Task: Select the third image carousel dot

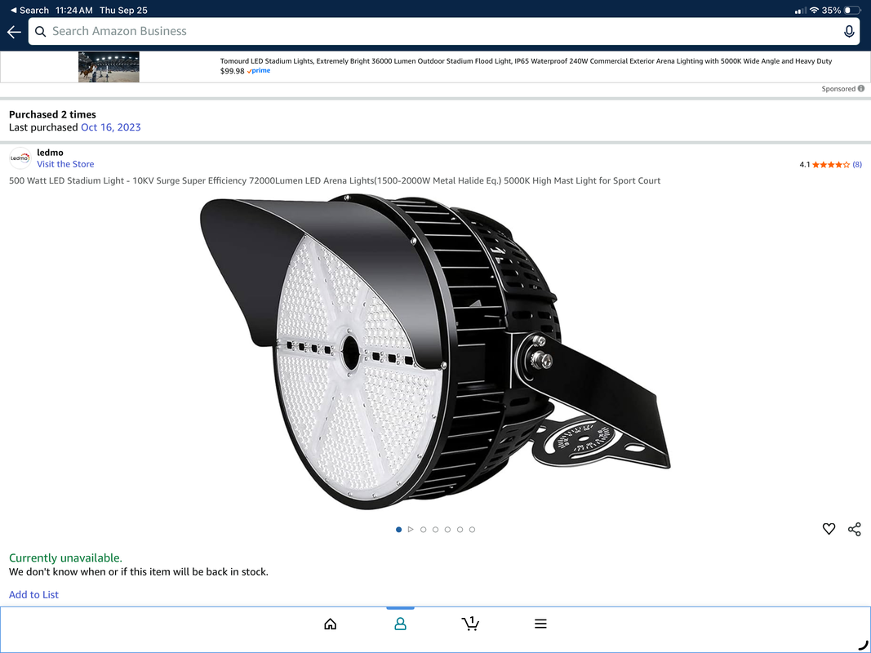Action: click(x=423, y=530)
